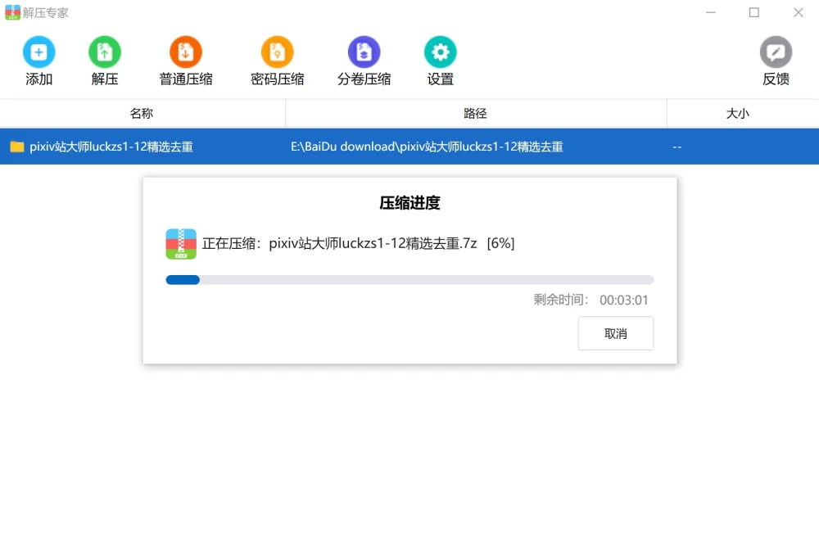Click the 剩余时间 label
The width and height of the screenshot is (819, 533).
pos(560,300)
